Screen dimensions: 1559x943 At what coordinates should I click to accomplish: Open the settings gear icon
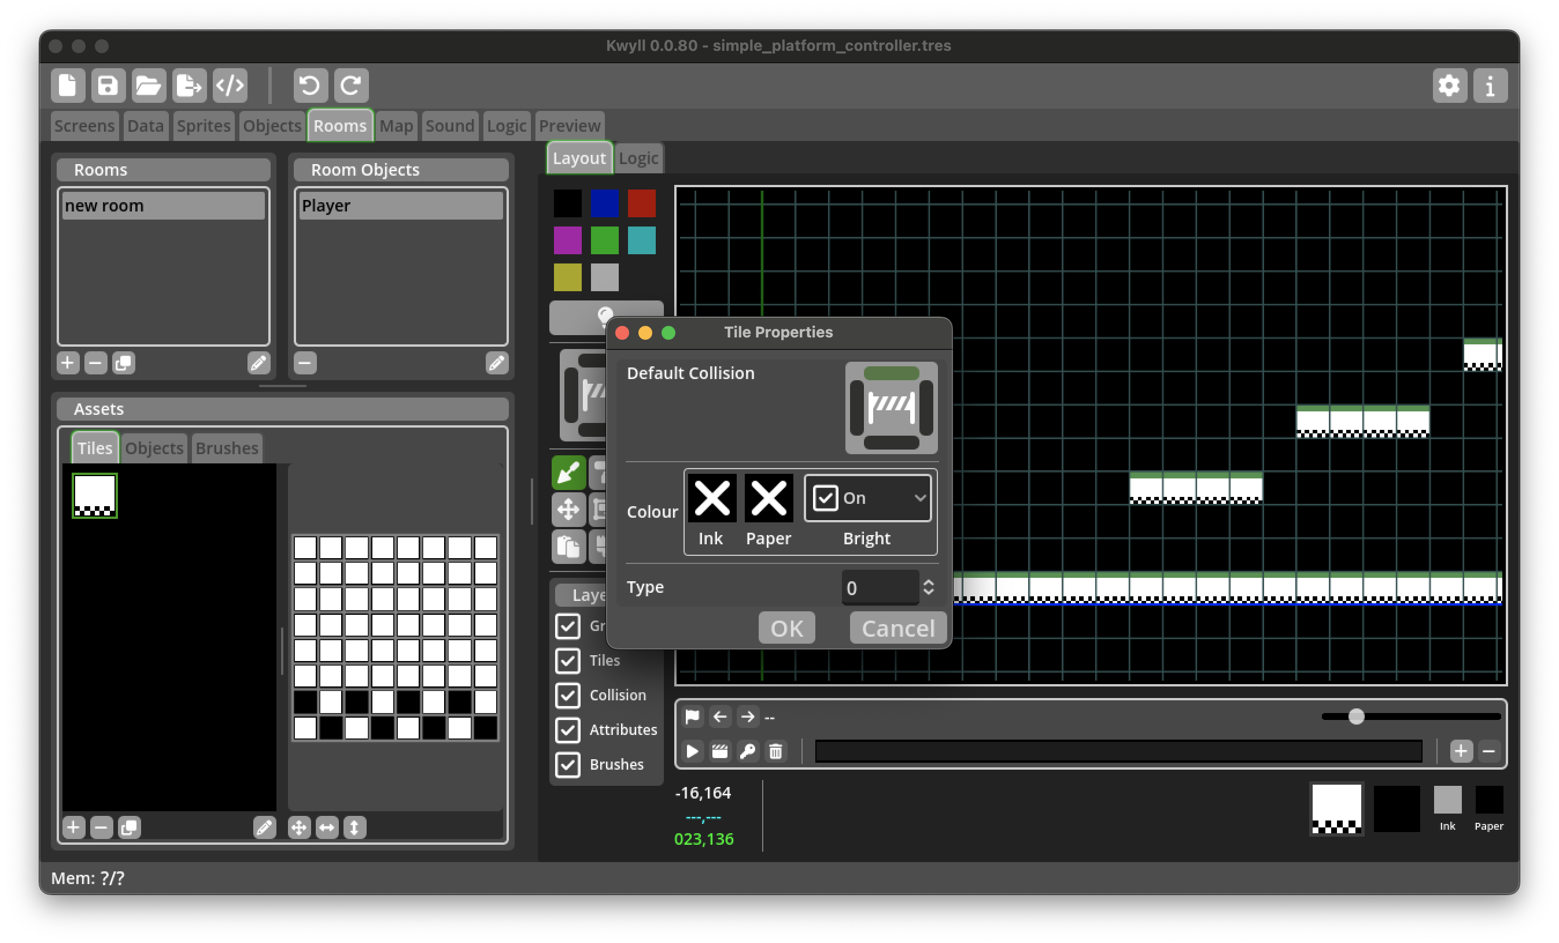[1449, 85]
